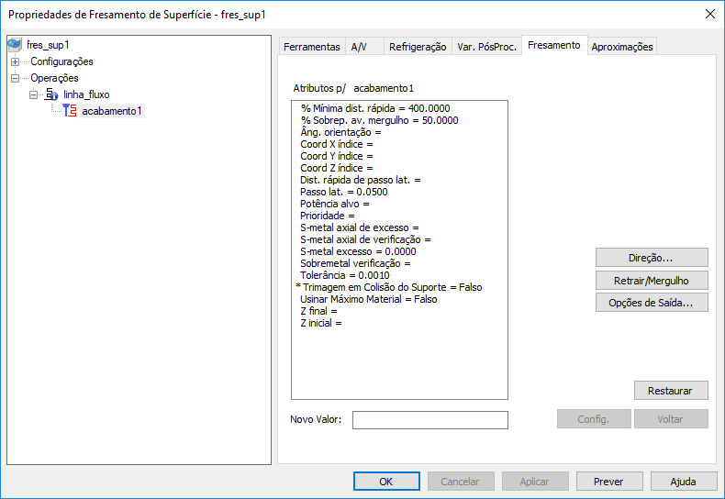This screenshot has height=499, width=725.
Task: Select 'Sobremetal verificação =' attribute
Action: [355, 264]
